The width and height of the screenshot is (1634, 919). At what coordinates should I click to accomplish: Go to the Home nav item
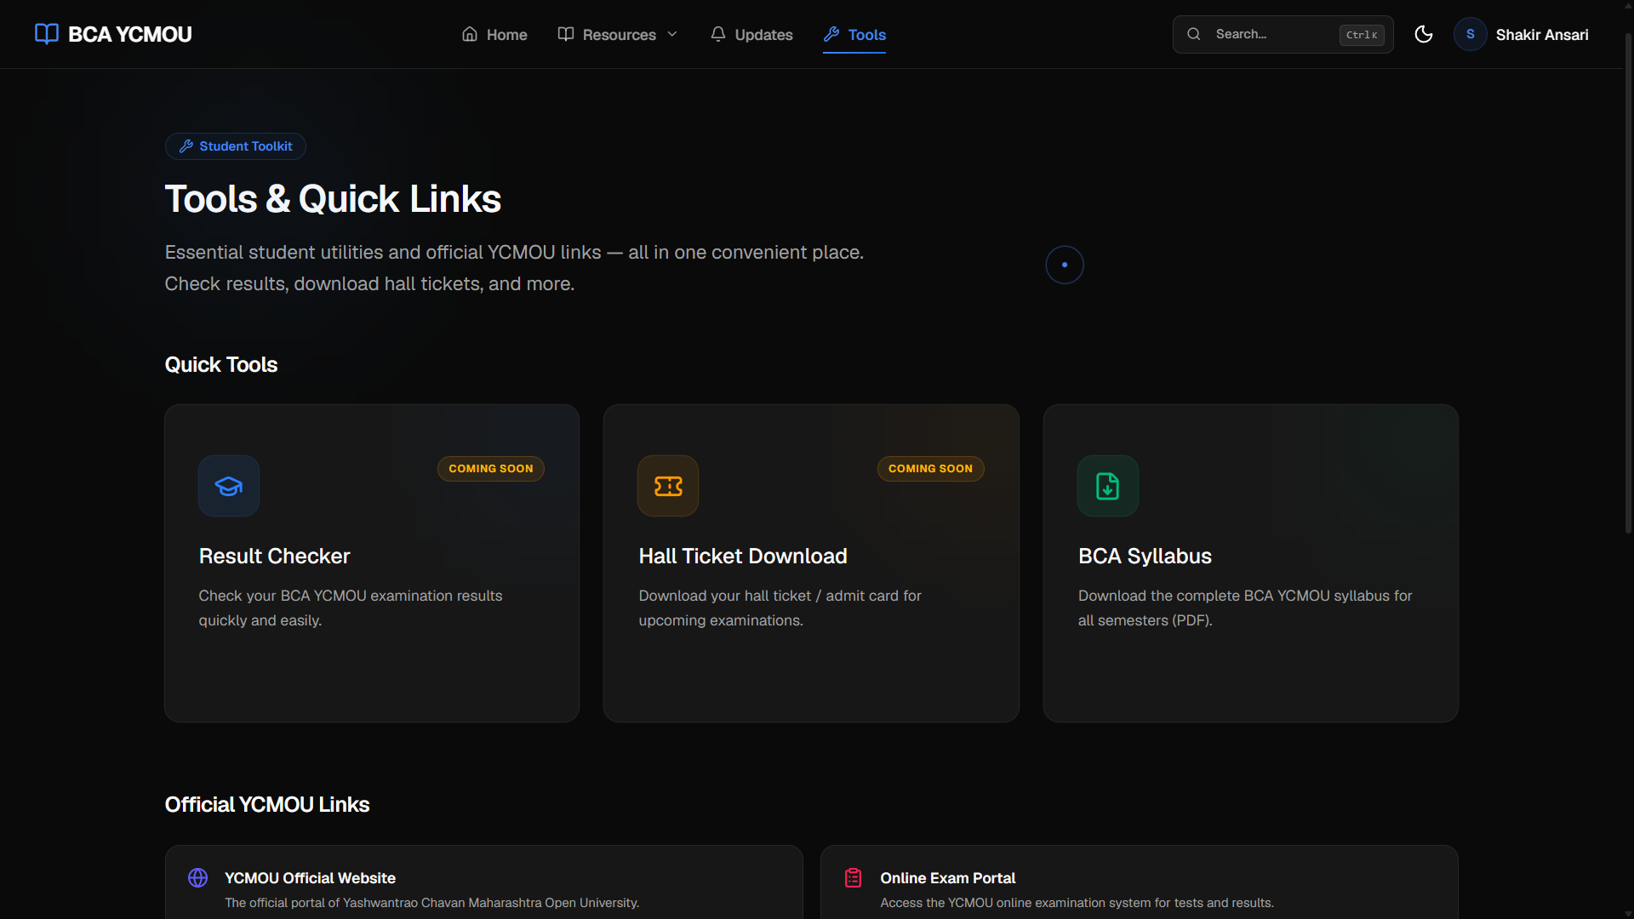(494, 35)
